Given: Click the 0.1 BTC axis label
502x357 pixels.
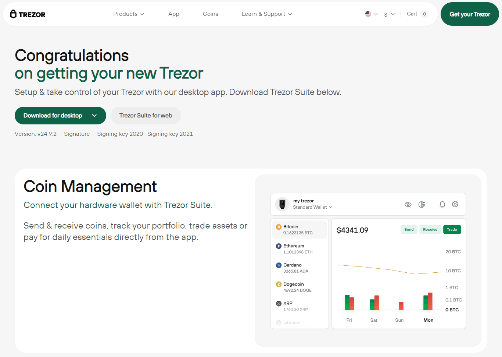Looking at the screenshot, I should click(x=453, y=300).
